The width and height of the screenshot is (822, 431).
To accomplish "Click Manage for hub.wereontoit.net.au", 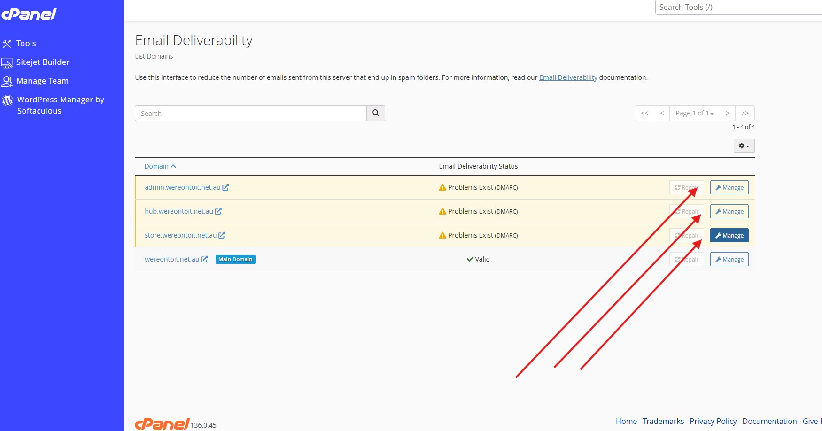I will pos(729,211).
